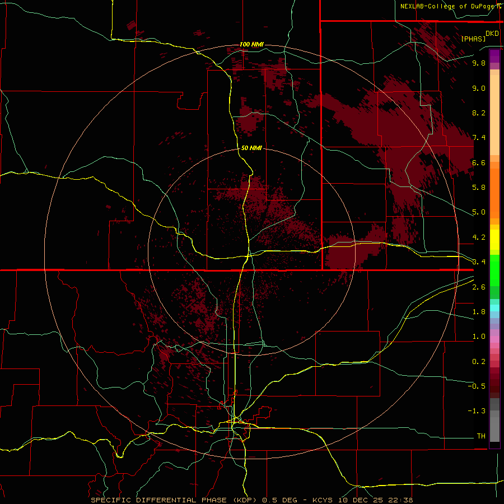Click the 6.6 value on the color scale
This screenshot has height=504, width=504.
[479, 162]
